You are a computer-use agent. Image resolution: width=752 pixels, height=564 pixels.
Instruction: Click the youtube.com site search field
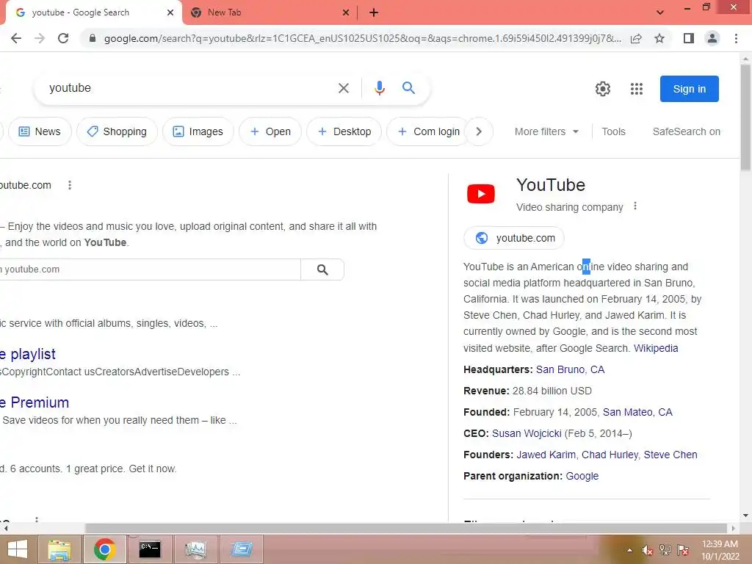(x=150, y=270)
